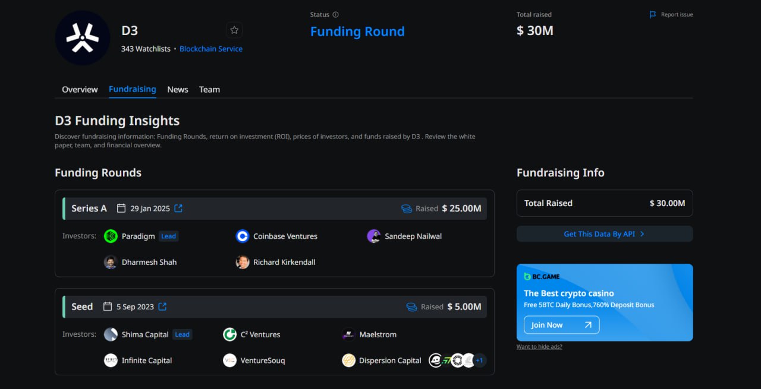Open Dispersion Capital investor name
This screenshot has height=389, width=761.
[x=390, y=360]
